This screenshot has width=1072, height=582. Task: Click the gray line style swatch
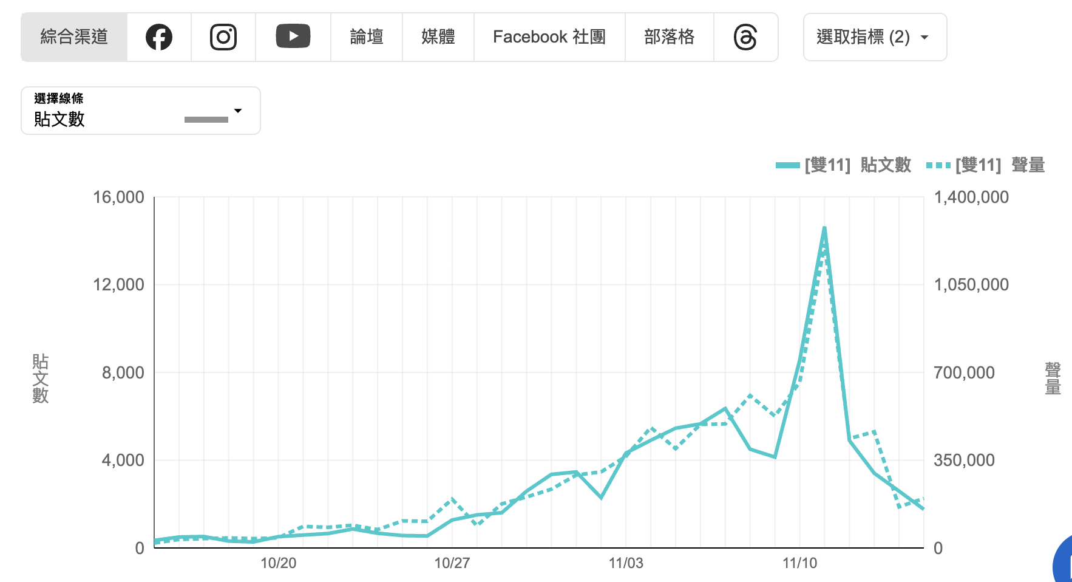tap(206, 120)
